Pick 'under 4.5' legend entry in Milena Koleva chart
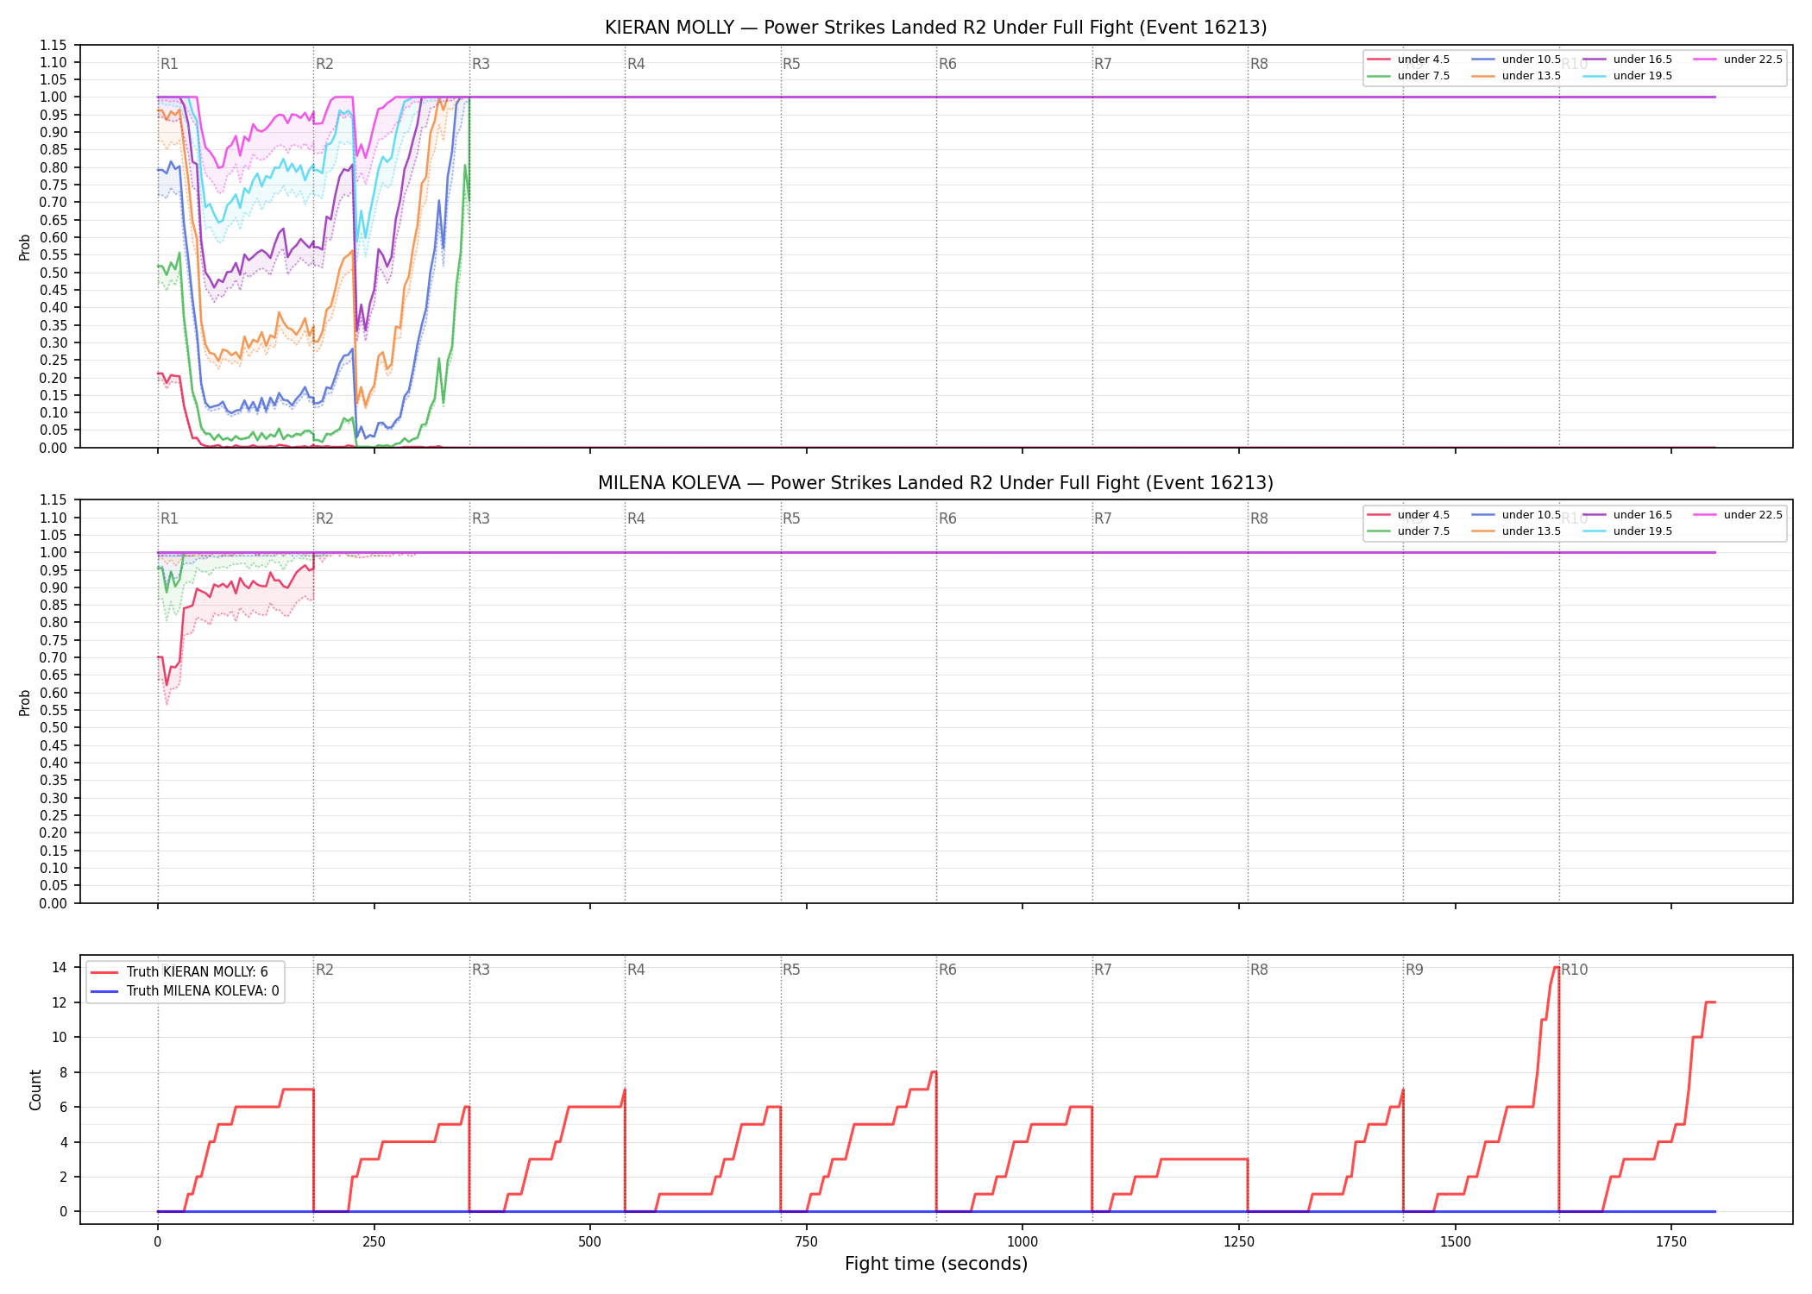The height and width of the screenshot is (1294, 1812). pos(1408,515)
